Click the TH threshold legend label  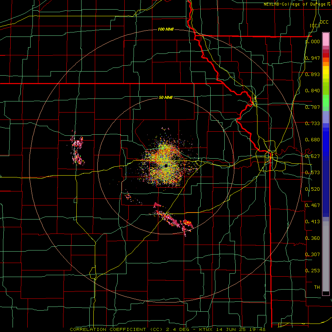[x=317, y=287]
